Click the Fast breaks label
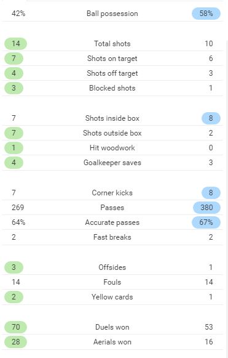 coord(112,237)
